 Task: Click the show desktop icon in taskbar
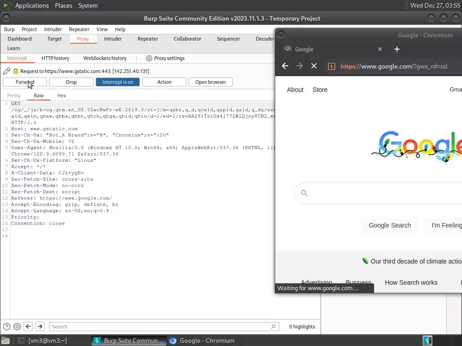[x=5, y=341]
